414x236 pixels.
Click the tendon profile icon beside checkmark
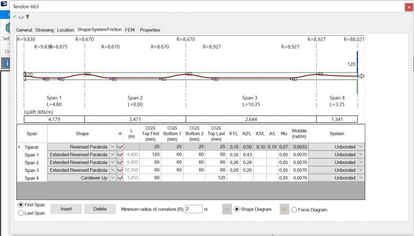pyautogui.click(x=21, y=17)
